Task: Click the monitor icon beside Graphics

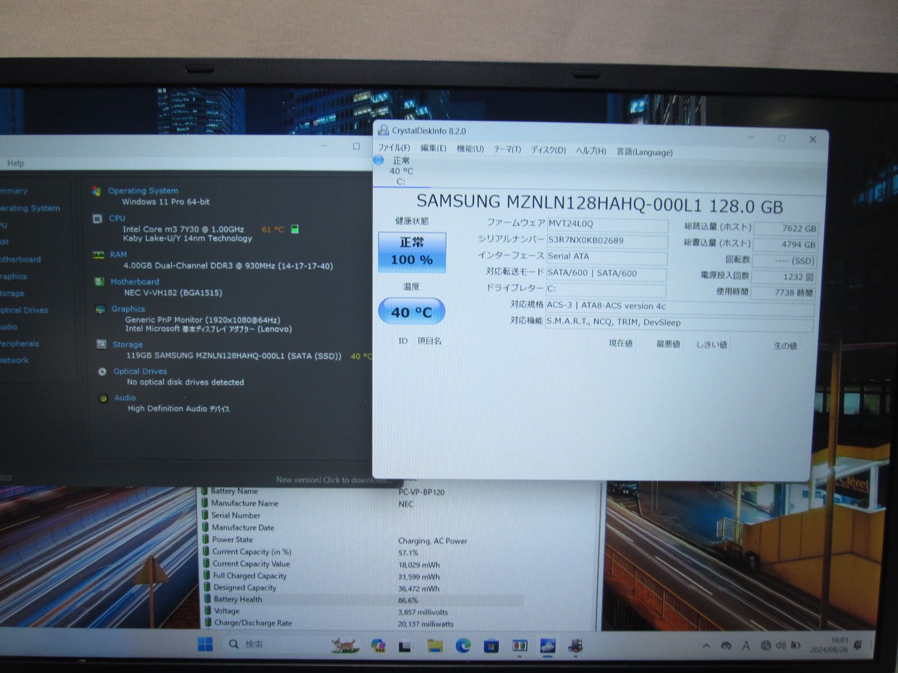Action: tap(100, 310)
